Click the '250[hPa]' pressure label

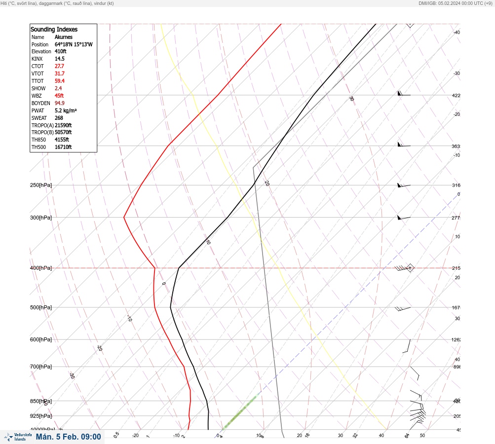click(x=41, y=185)
